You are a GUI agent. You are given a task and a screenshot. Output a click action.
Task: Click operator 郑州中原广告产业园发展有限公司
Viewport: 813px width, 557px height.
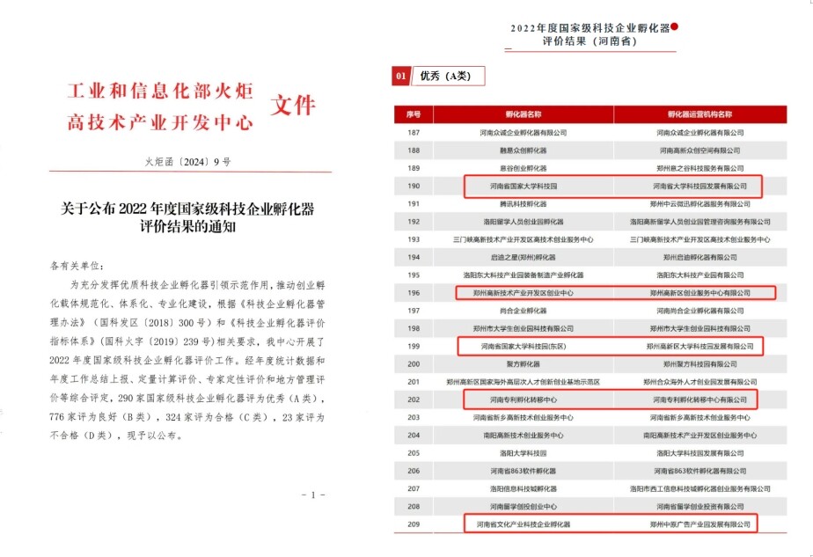[x=699, y=524]
